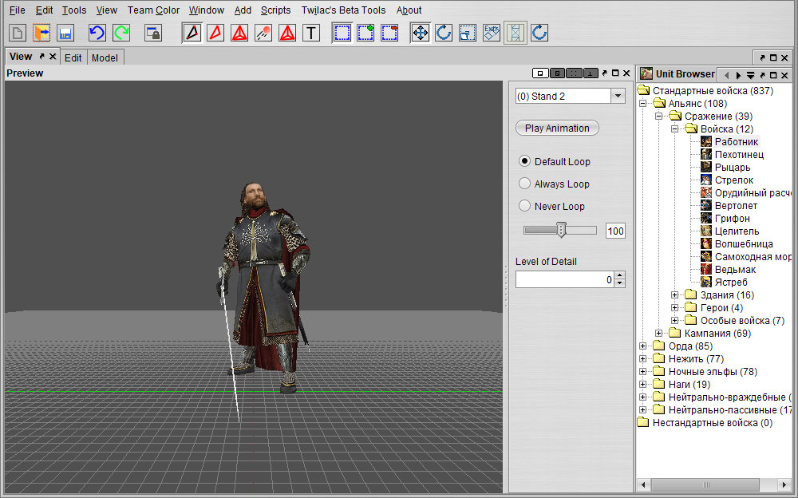Screen dimensions: 798x498
Task: Enable the Always Loop option
Action: coord(524,184)
